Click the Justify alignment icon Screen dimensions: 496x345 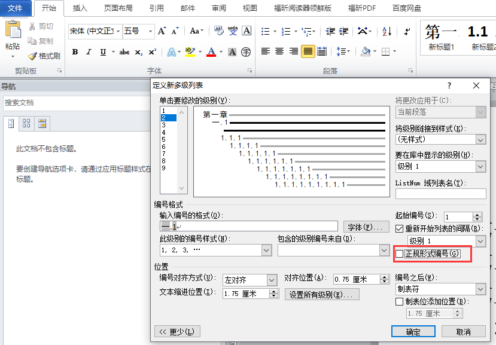click(308, 51)
